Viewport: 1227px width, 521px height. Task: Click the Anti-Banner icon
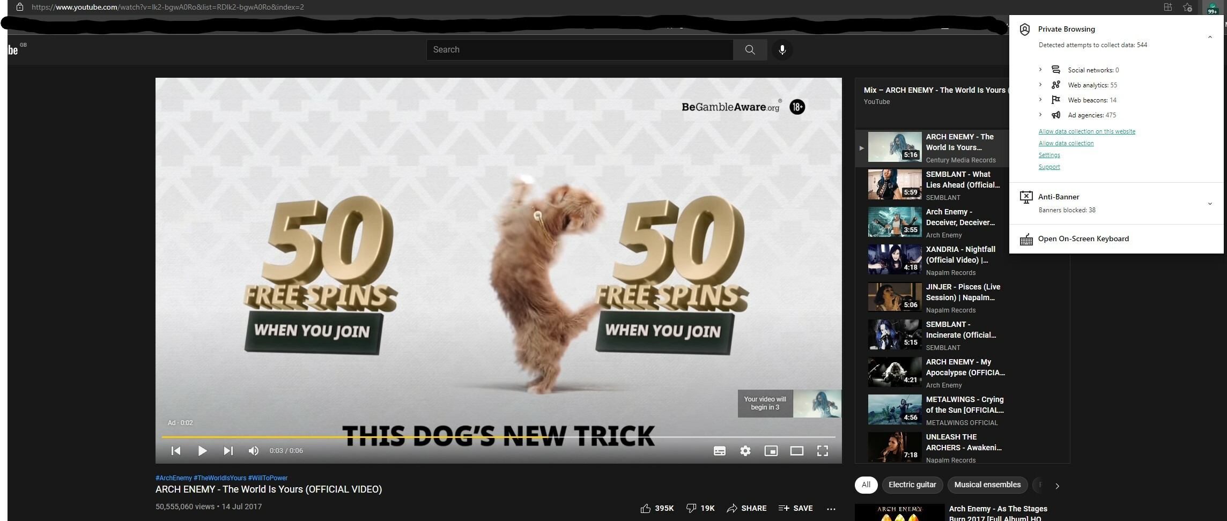point(1026,197)
